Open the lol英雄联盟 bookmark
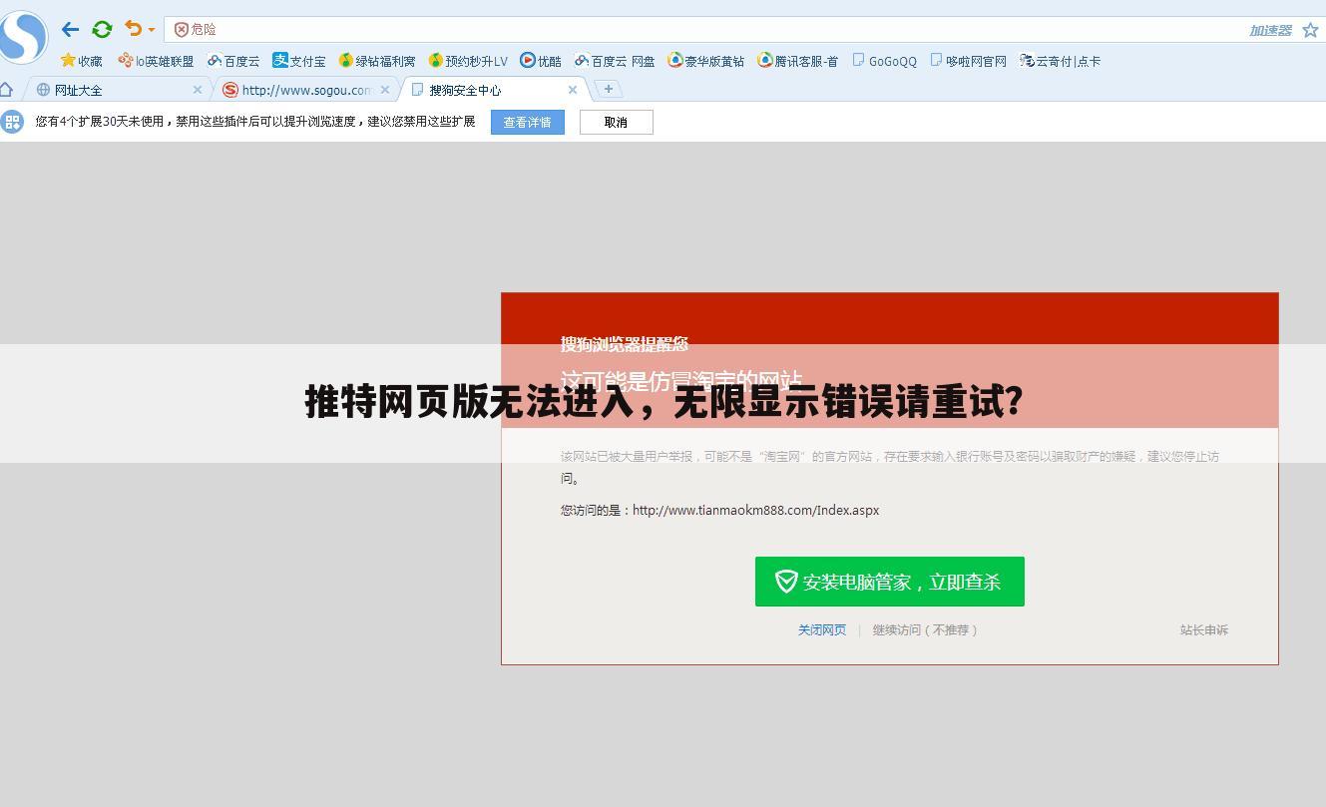Screen dimensions: 1326x807 click(156, 61)
